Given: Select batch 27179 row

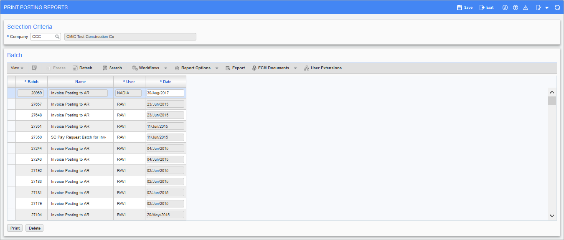Looking at the screenshot, I should (97, 204).
